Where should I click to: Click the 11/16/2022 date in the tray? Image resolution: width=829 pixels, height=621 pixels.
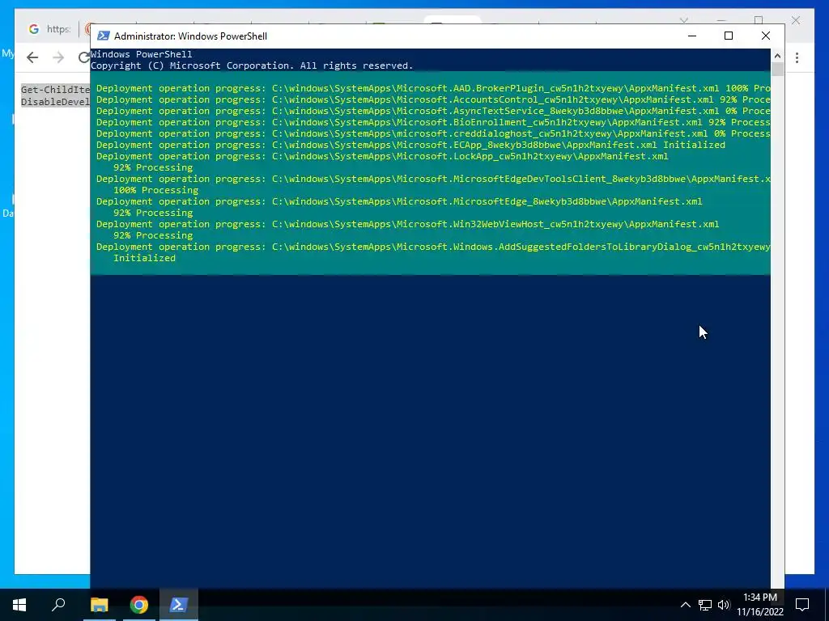click(759, 612)
